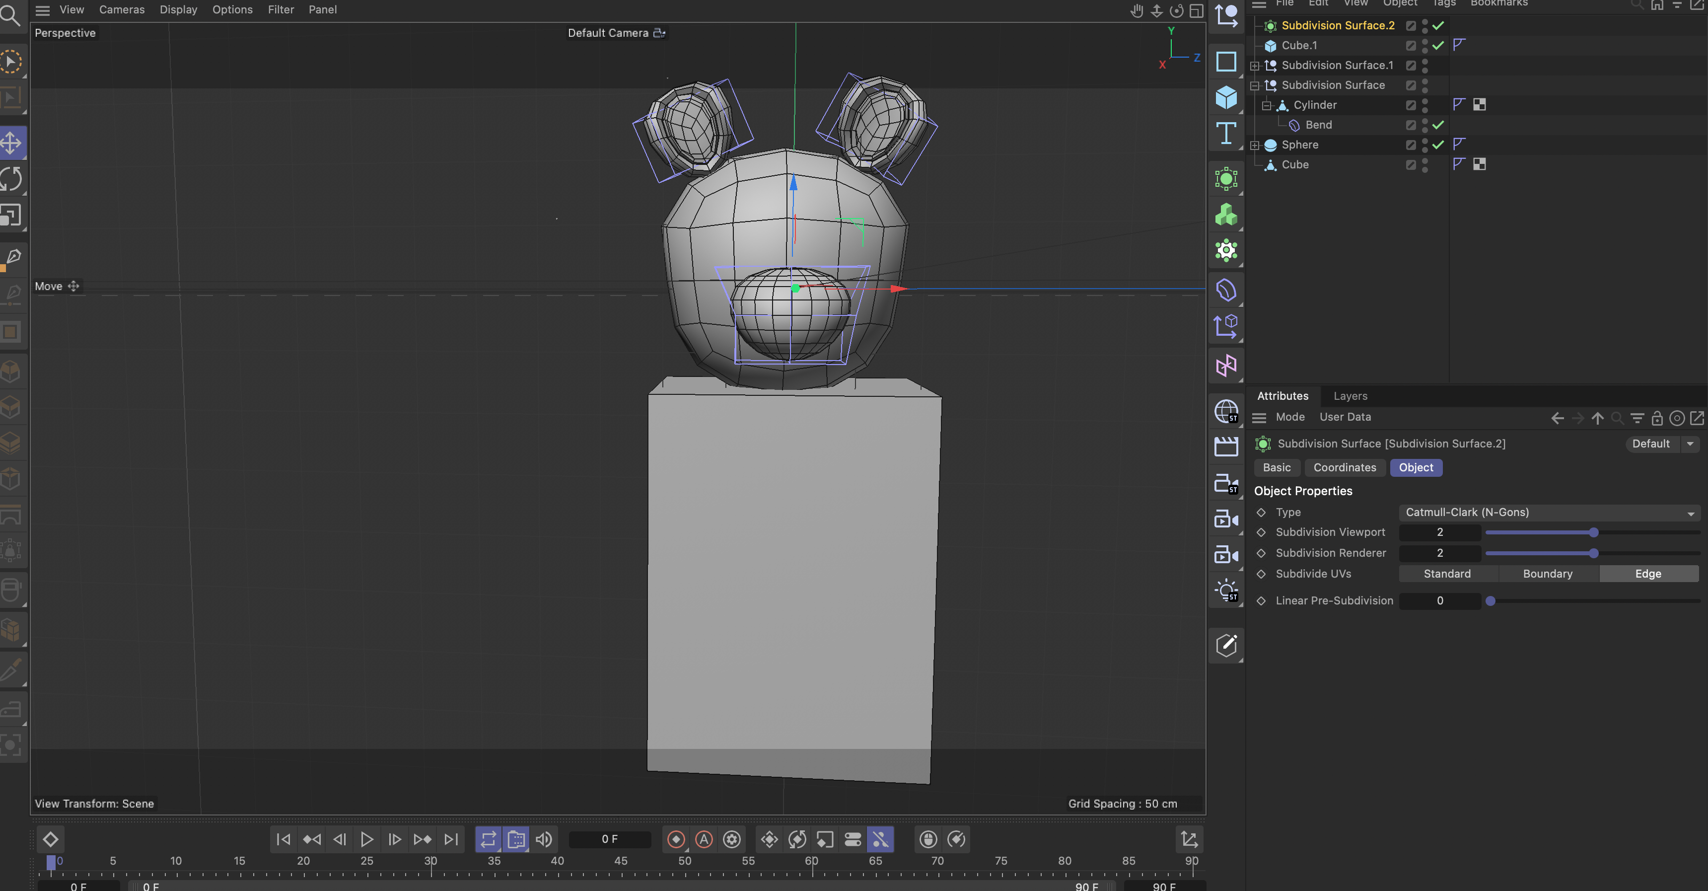Open the Cameras viewport menu
Image resolution: width=1708 pixels, height=891 pixels.
(121, 9)
